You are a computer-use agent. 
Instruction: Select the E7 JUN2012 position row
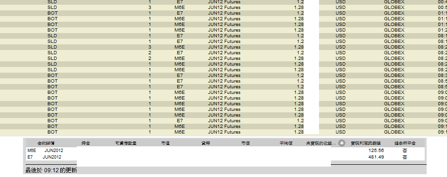tap(226, 157)
